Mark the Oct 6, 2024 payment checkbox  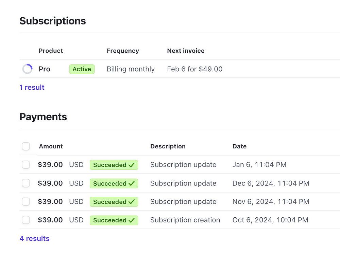[x=26, y=220]
